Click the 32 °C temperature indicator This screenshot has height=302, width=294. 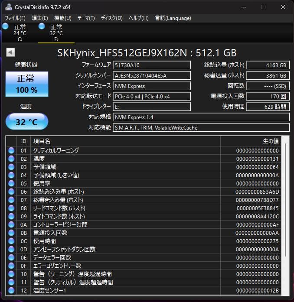(27, 122)
